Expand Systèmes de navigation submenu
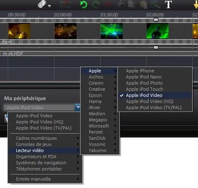198x188 pixels. pos(45,163)
